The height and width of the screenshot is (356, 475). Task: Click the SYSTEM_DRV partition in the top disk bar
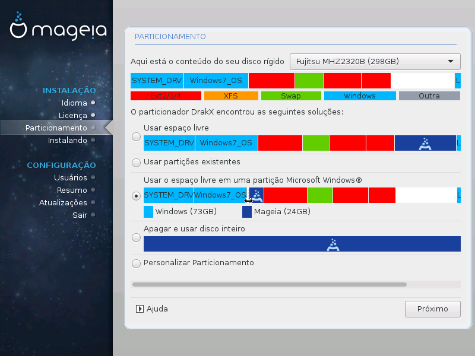pos(157,80)
